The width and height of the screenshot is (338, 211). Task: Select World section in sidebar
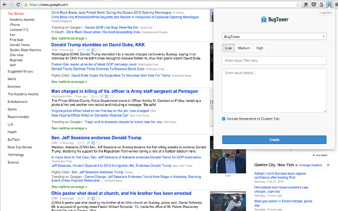point(12,79)
